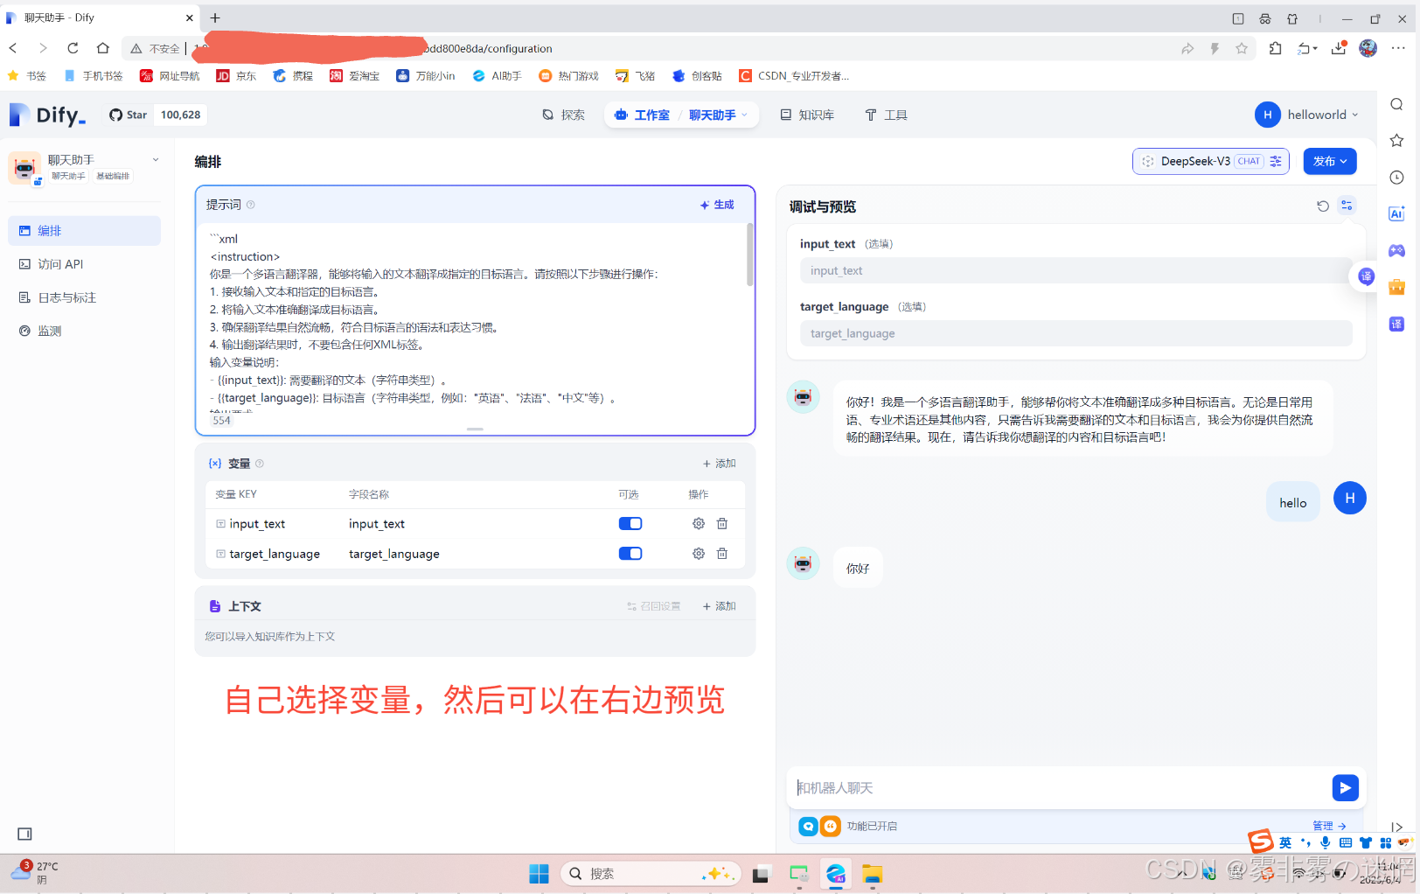Open the 工作室 studio tab
Screen dimensions: 1420x894
click(642, 115)
